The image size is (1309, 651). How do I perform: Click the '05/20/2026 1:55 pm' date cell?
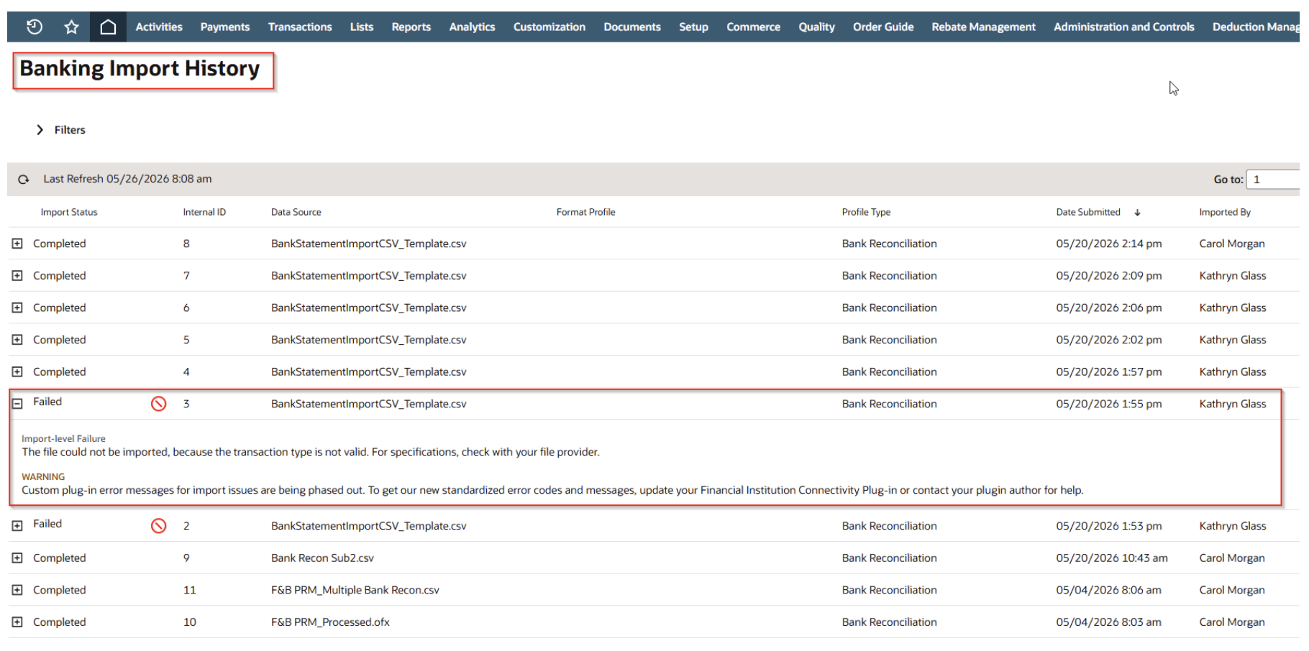[1109, 404]
